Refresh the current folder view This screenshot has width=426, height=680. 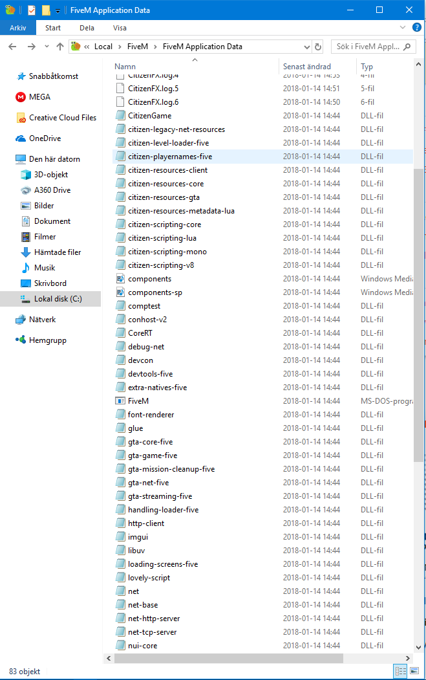(318, 47)
